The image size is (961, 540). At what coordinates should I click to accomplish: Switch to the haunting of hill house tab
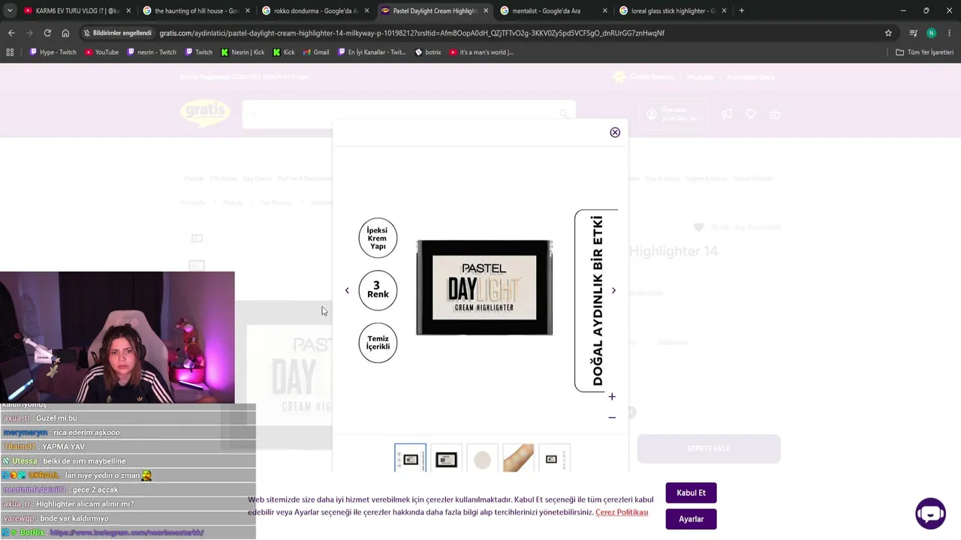click(x=197, y=10)
